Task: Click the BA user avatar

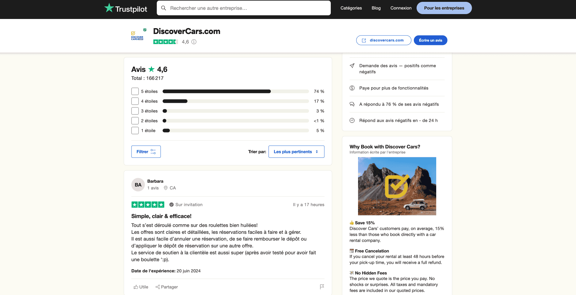Action: pyautogui.click(x=138, y=185)
